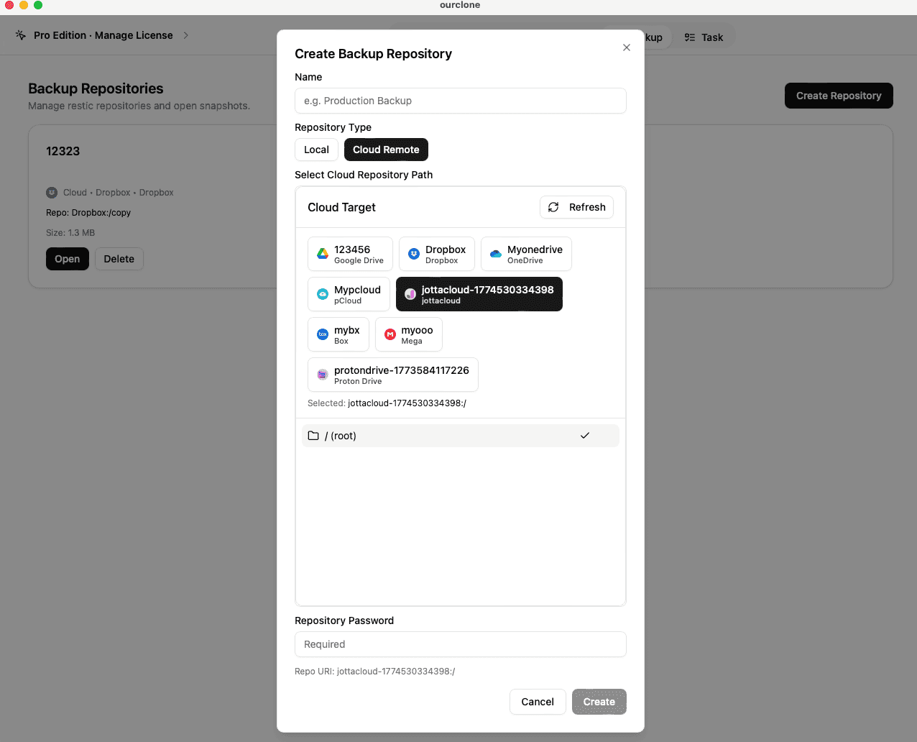Select the myooo Mega cloud target
Image resolution: width=917 pixels, height=742 pixels.
pos(408,334)
